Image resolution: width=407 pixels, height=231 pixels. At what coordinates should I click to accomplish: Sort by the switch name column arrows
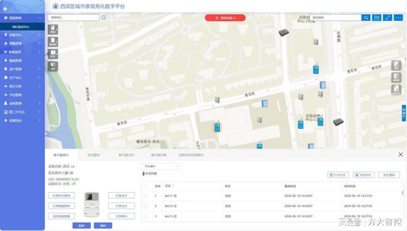173,186
